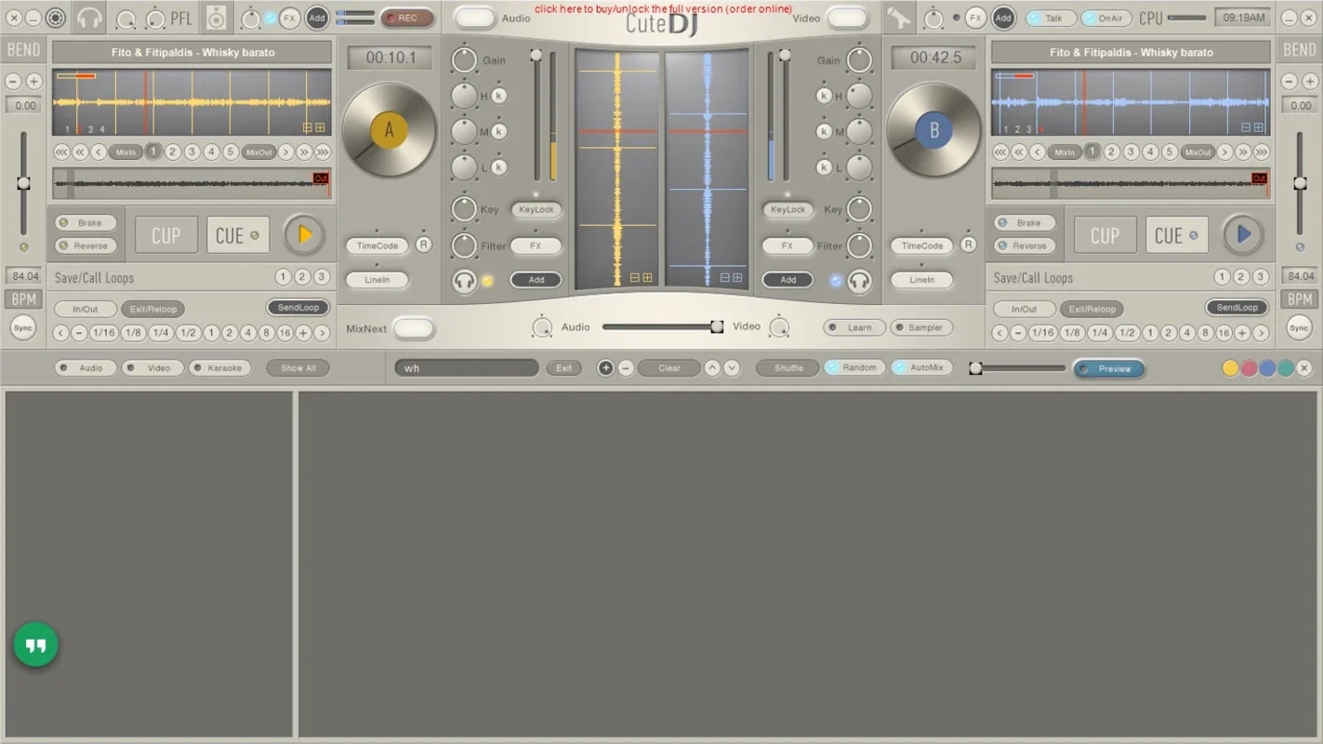Click deck A R button beside TimeCode
This screenshot has width=1323, height=744.
pyautogui.click(x=423, y=245)
